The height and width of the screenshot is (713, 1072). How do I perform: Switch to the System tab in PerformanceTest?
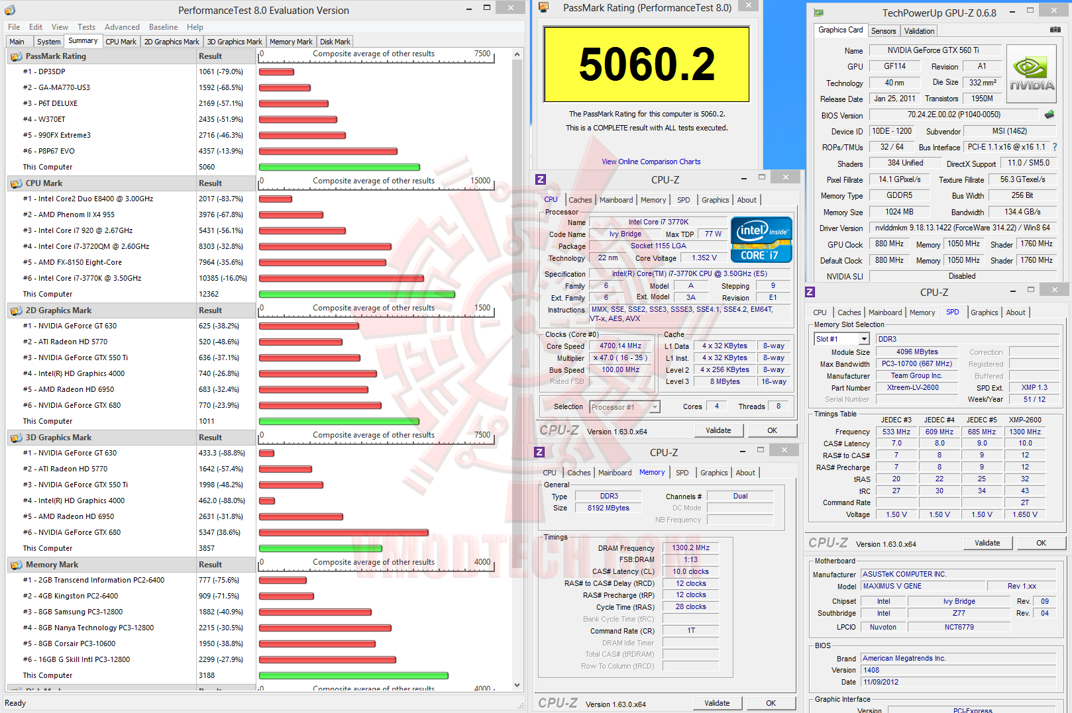(48, 42)
